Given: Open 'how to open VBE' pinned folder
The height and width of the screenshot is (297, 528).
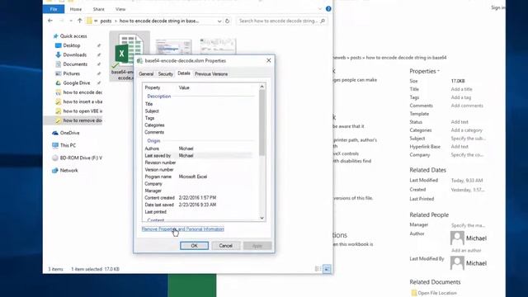Looking at the screenshot, I should [82, 111].
